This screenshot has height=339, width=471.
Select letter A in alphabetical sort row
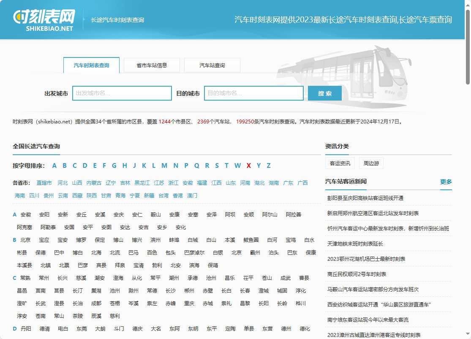pos(54,166)
